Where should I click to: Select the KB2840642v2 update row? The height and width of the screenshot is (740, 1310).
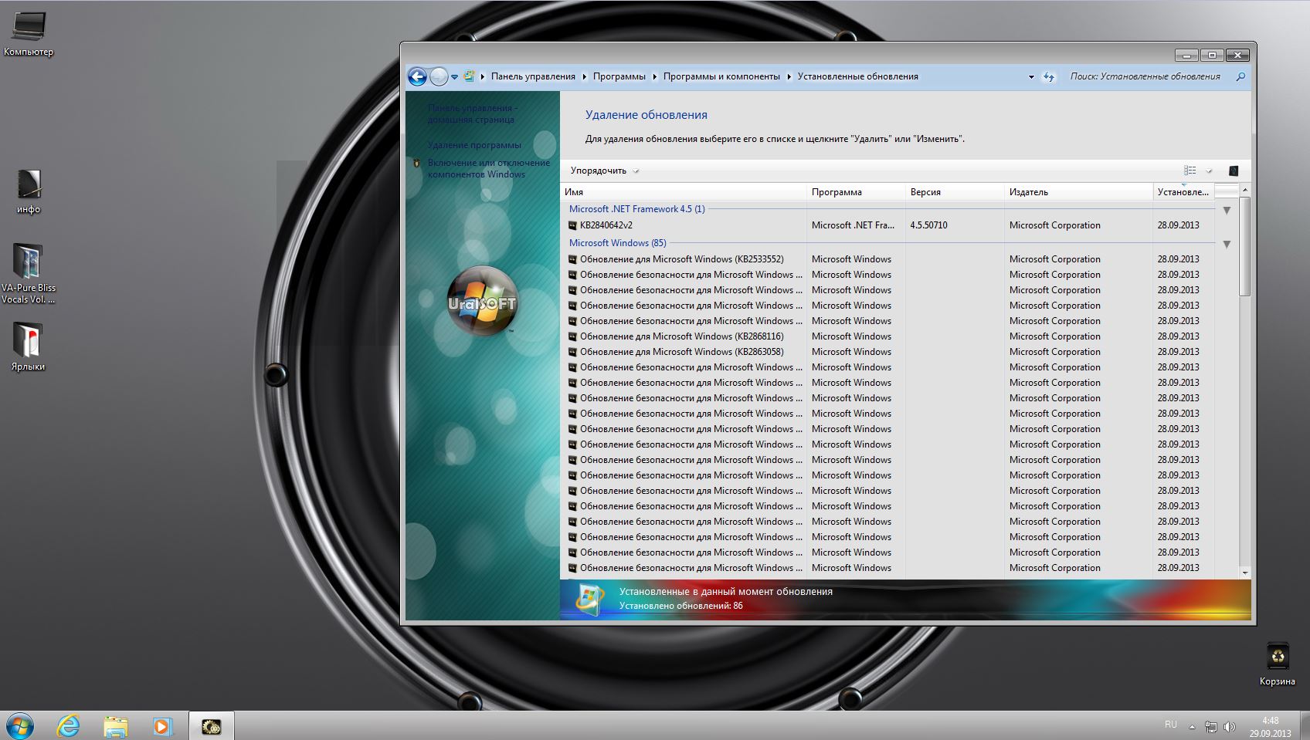888,225
